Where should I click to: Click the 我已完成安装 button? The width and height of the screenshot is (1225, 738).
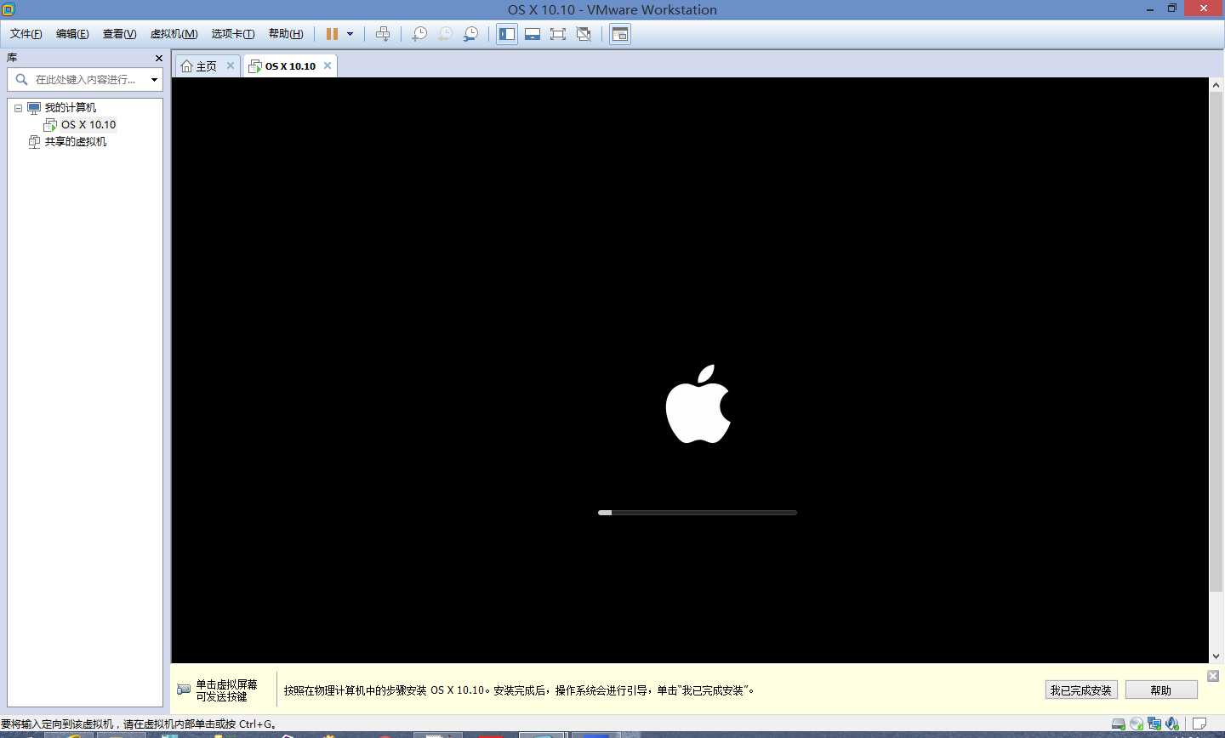pos(1080,690)
